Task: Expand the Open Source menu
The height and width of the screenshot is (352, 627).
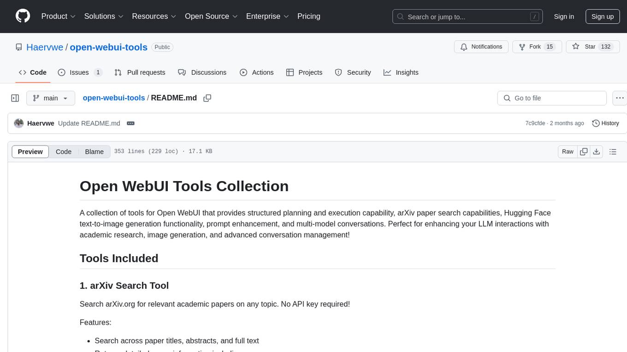Action: click(211, 16)
